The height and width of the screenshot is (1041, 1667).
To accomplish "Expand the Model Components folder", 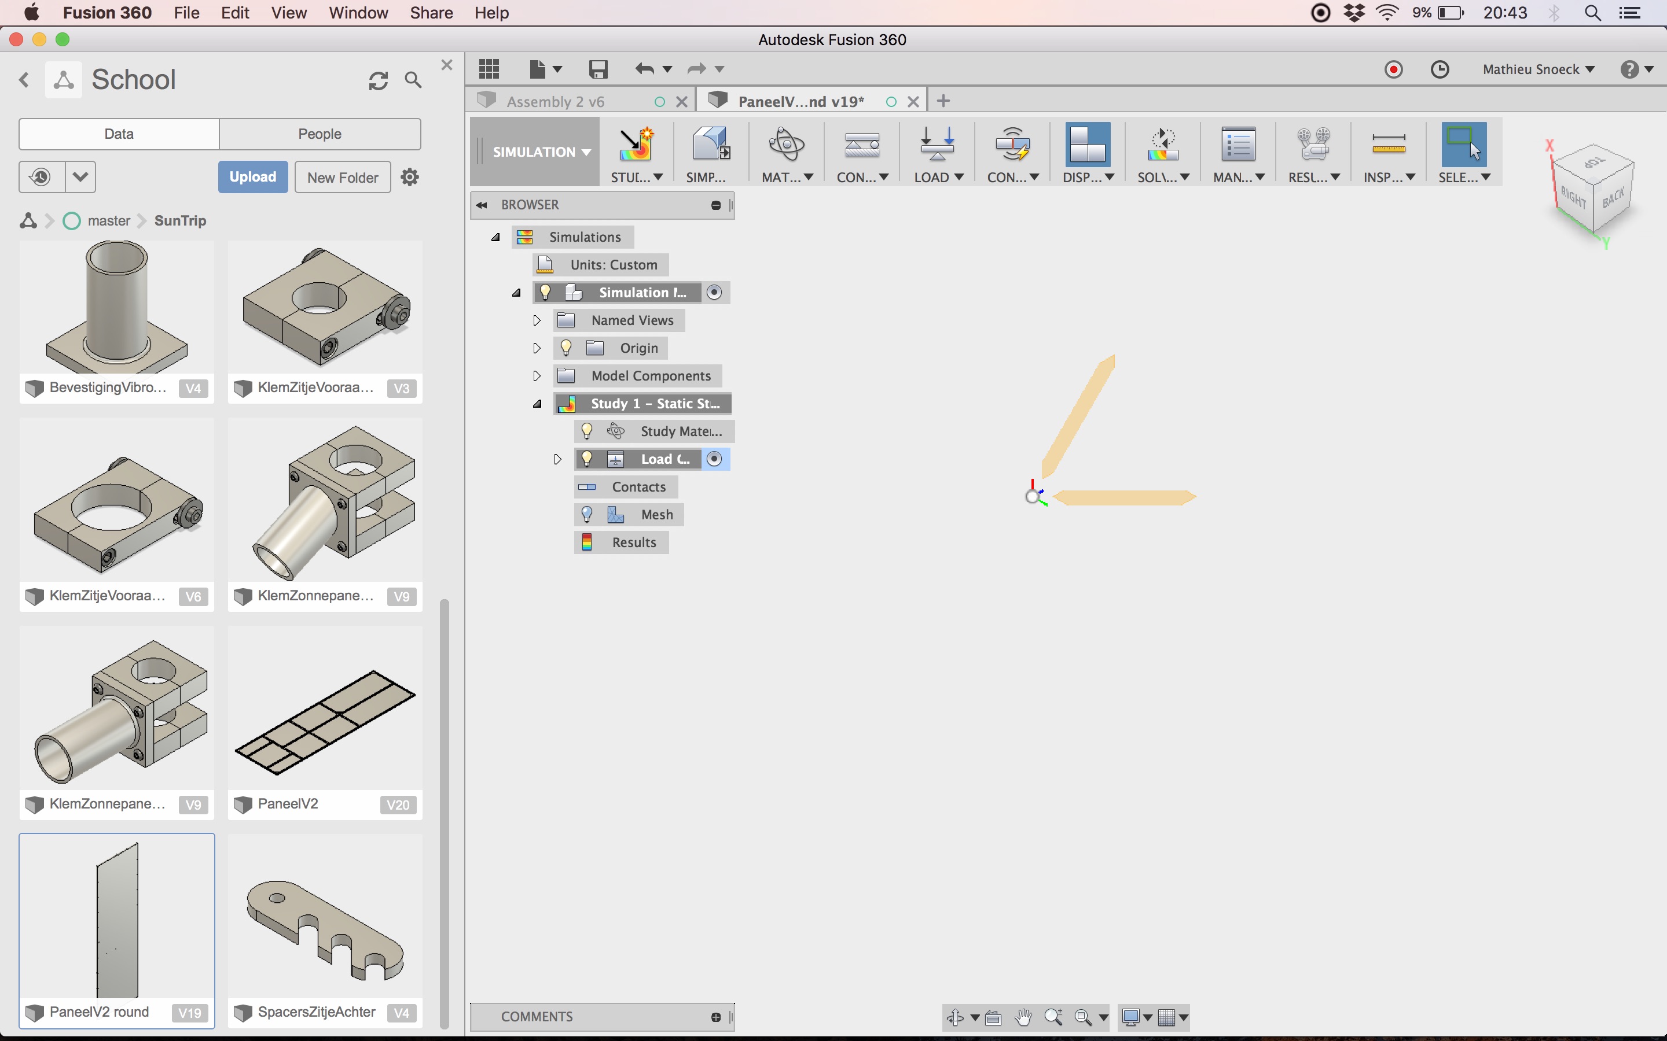I will click(537, 376).
